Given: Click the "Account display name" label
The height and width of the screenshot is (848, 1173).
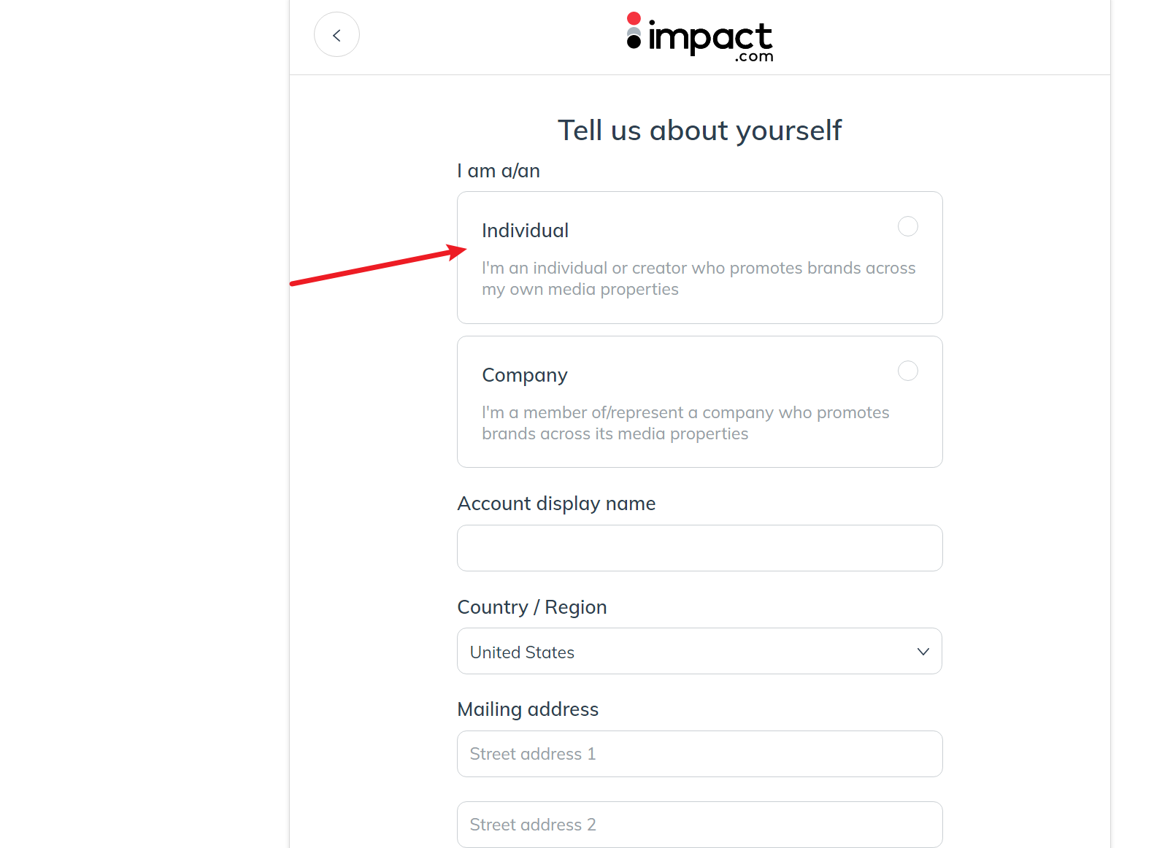Looking at the screenshot, I should (x=556, y=504).
